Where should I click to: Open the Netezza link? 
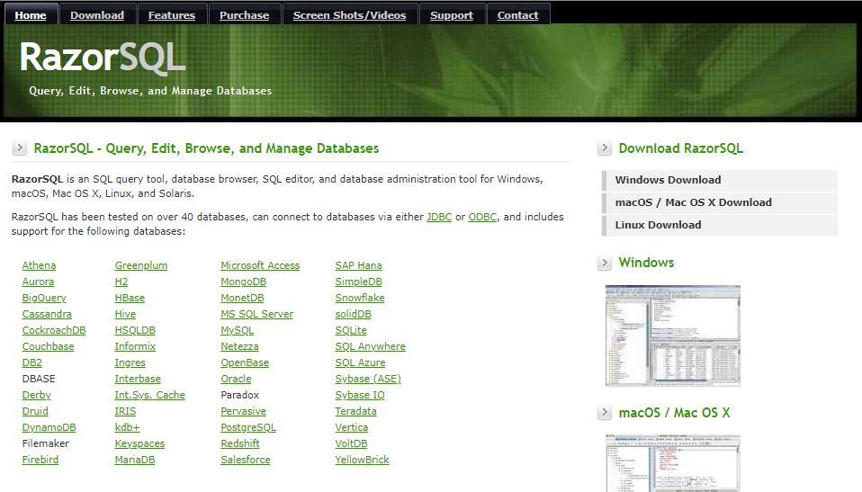point(239,346)
